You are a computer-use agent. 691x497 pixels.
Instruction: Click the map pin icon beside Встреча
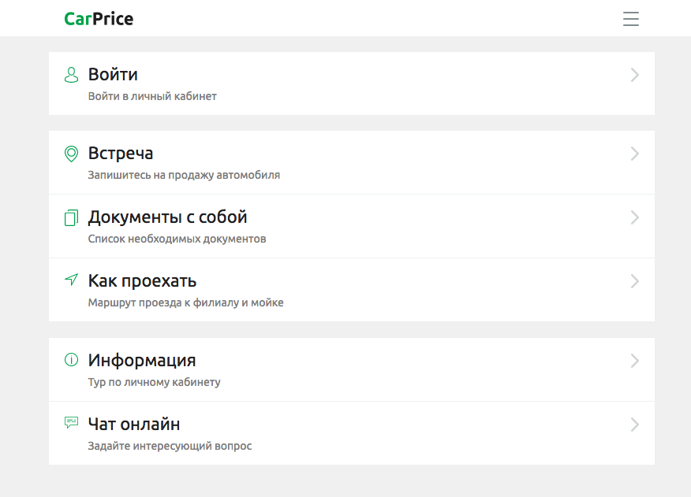pos(72,154)
